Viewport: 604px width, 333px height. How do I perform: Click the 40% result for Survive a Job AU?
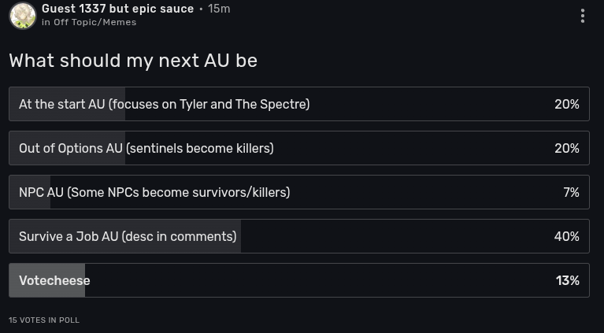pyautogui.click(x=566, y=236)
